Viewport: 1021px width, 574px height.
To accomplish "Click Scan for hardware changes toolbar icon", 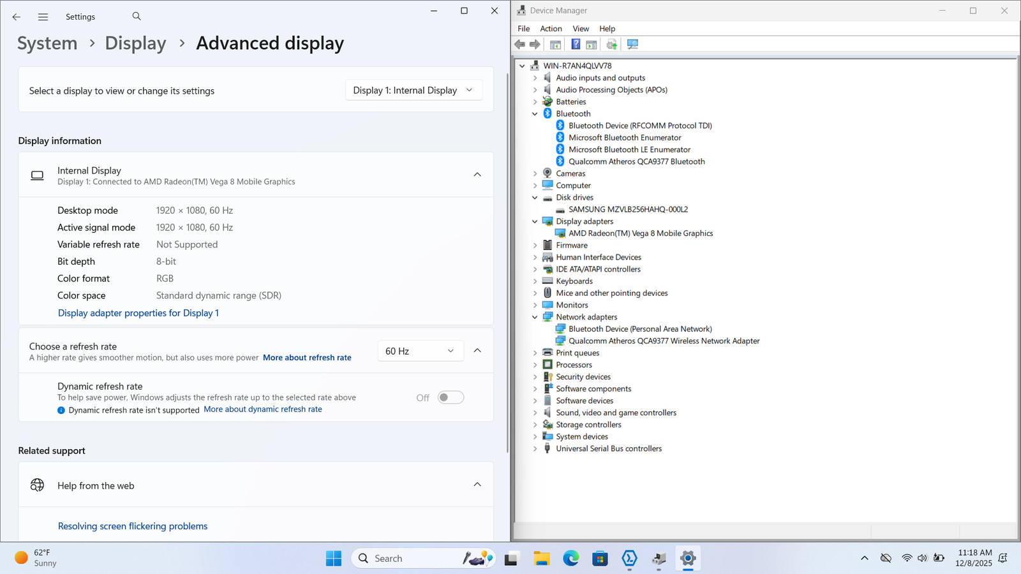I will tap(632, 44).
